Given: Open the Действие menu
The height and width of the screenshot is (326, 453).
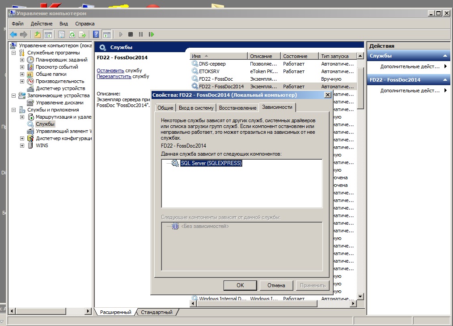Looking at the screenshot, I should point(42,24).
